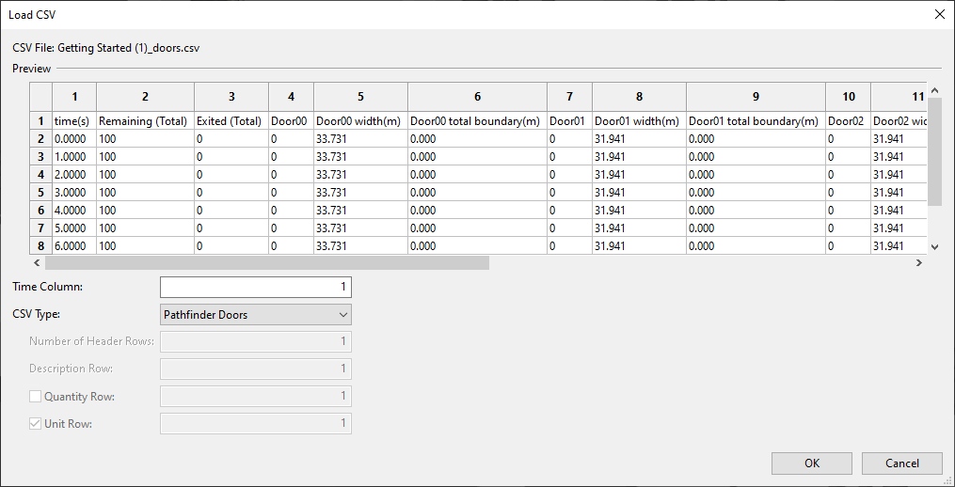Click the Description Row field
This screenshot has height=487, width=955.
[256, 369]
